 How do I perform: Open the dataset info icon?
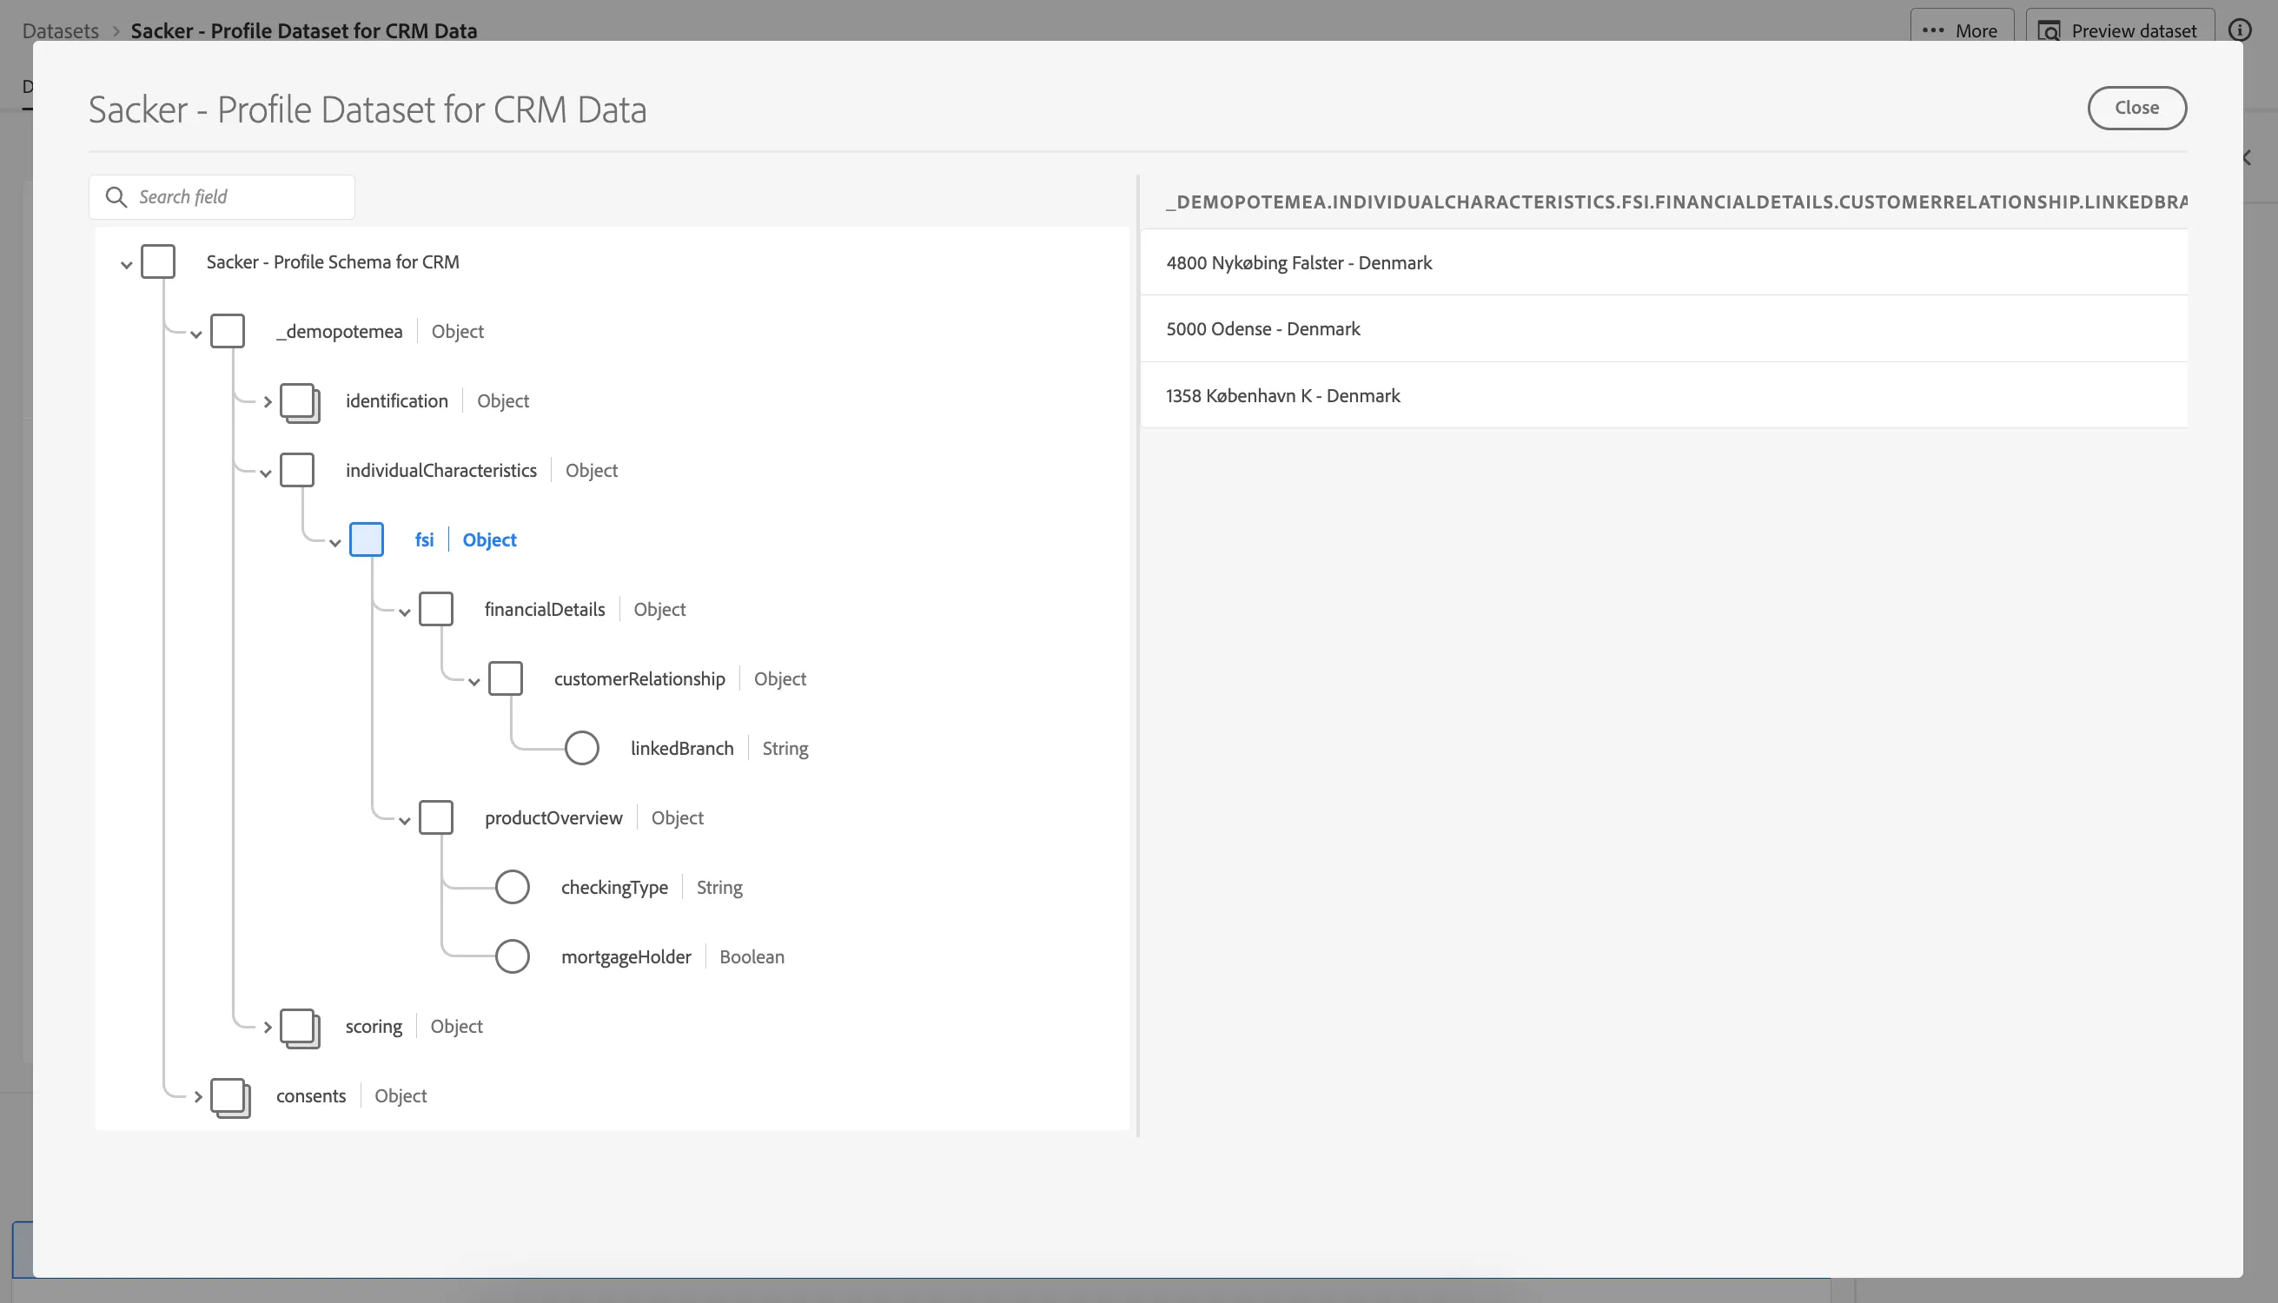2240,30
